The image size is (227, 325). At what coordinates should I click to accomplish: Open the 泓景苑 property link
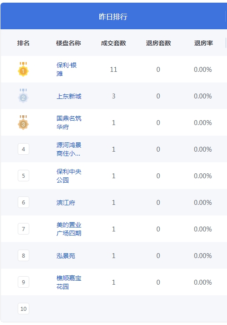pos(66,256)
